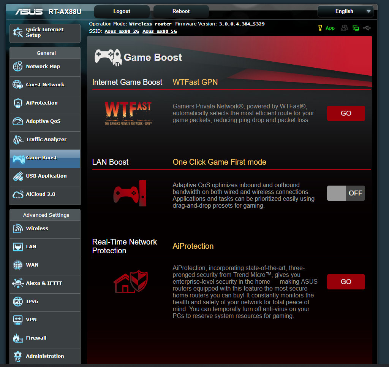Click the IPv6 globe icon
389x367 pixels.
coord(17,302)
